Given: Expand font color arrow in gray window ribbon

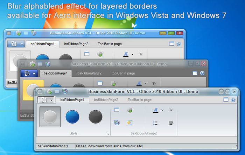Looking at the screenshot, I should click(x=146, y=83).
